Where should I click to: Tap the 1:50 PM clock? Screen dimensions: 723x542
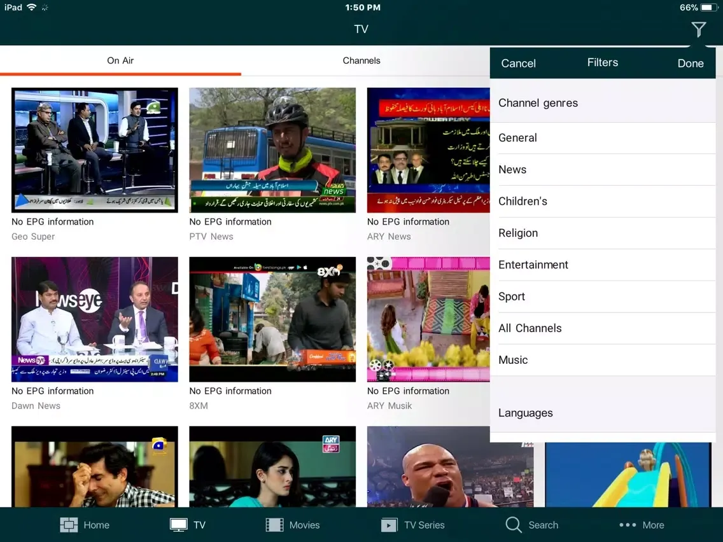(x=363, y=8)
